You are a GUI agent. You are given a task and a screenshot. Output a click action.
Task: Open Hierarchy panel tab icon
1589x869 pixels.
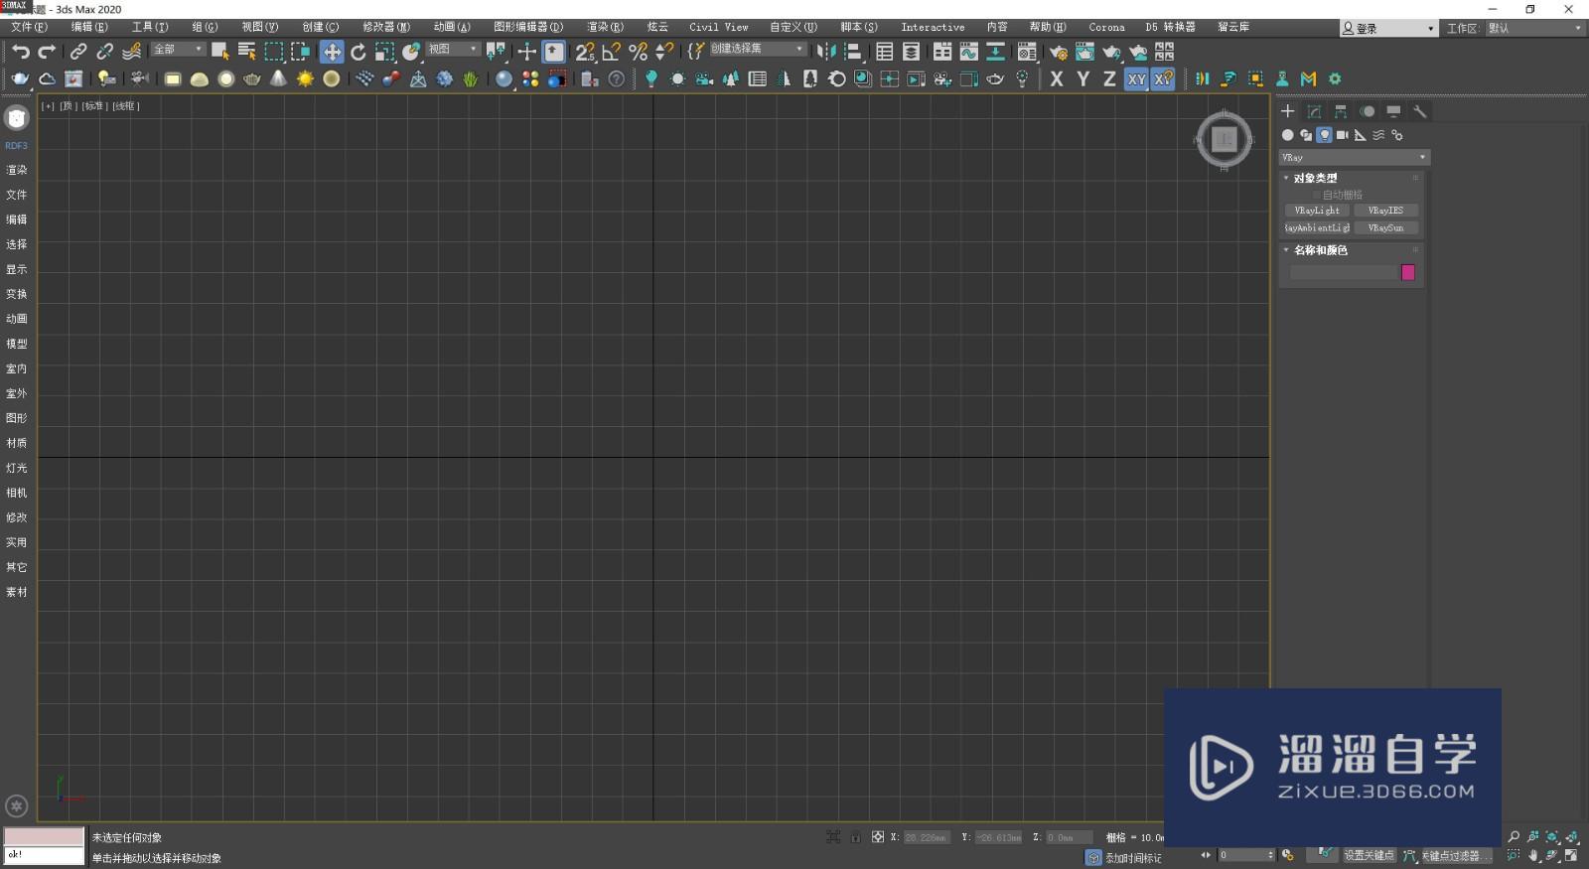click(1341, 111)
